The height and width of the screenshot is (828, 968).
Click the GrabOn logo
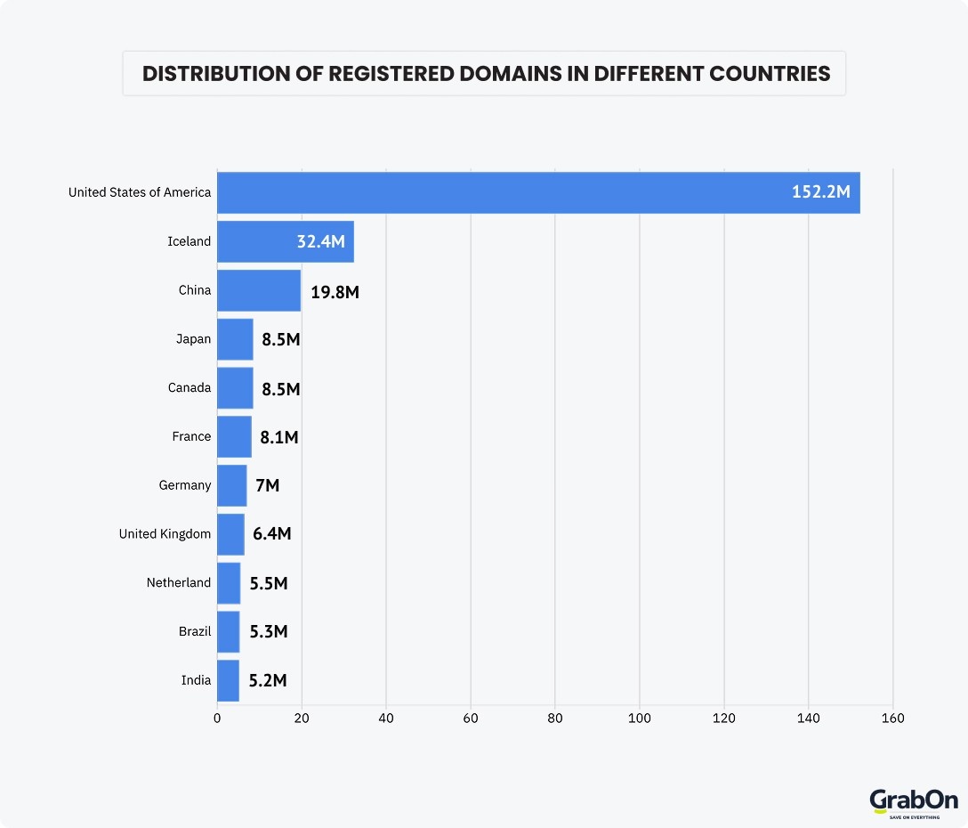pyautogui.click(x=914, y=803)
